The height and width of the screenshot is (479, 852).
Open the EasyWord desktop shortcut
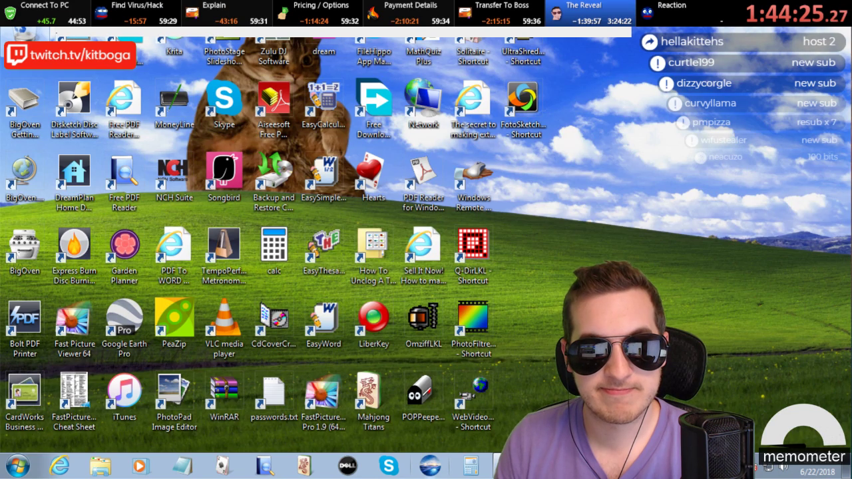tap(323, 324)
